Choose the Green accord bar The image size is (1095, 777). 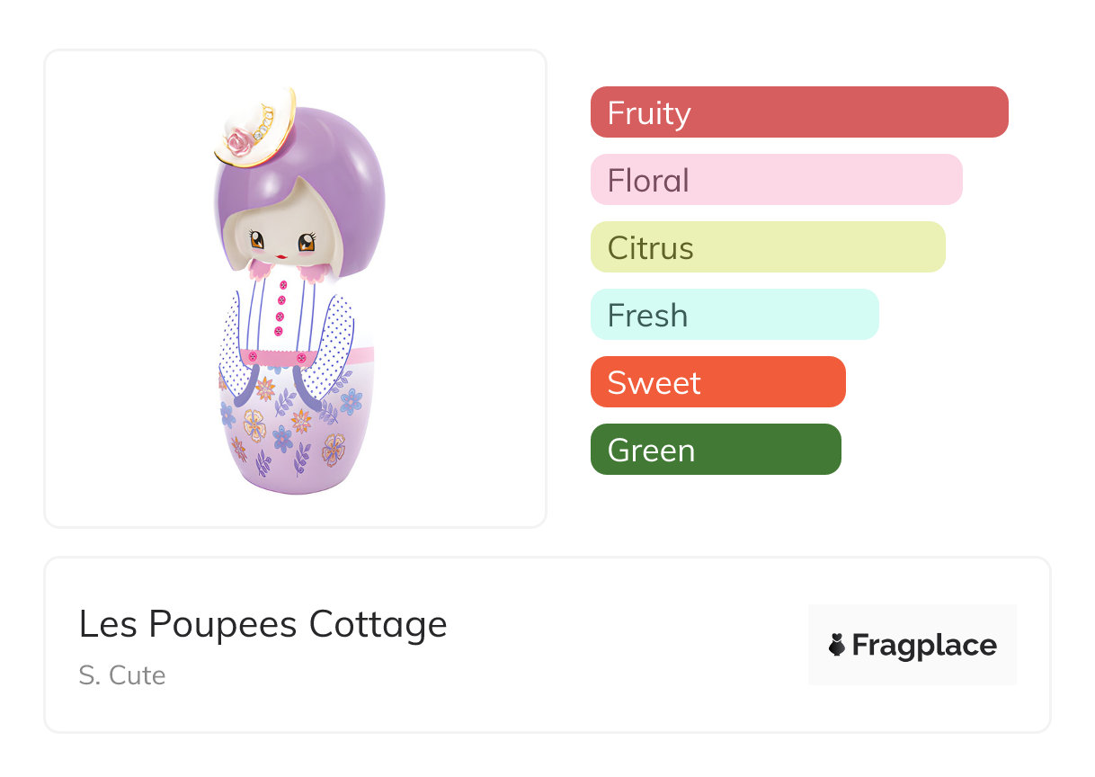coord(715,450)
